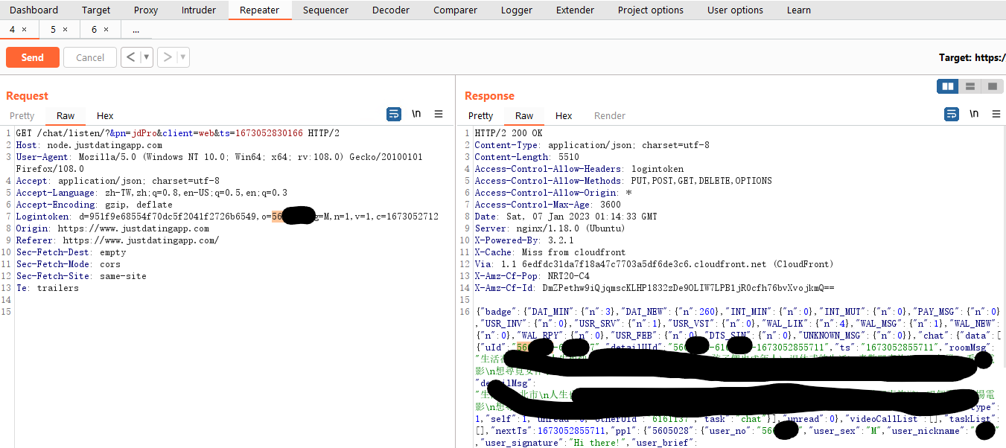Click the Request panel title
Viewport: 1006px width, 448px height.
tap(27, 95)
